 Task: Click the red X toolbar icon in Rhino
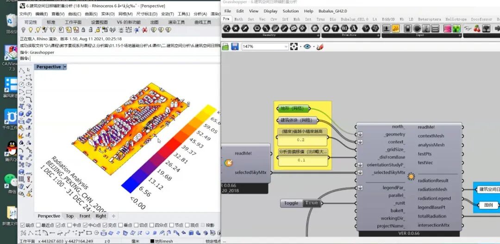144,30
